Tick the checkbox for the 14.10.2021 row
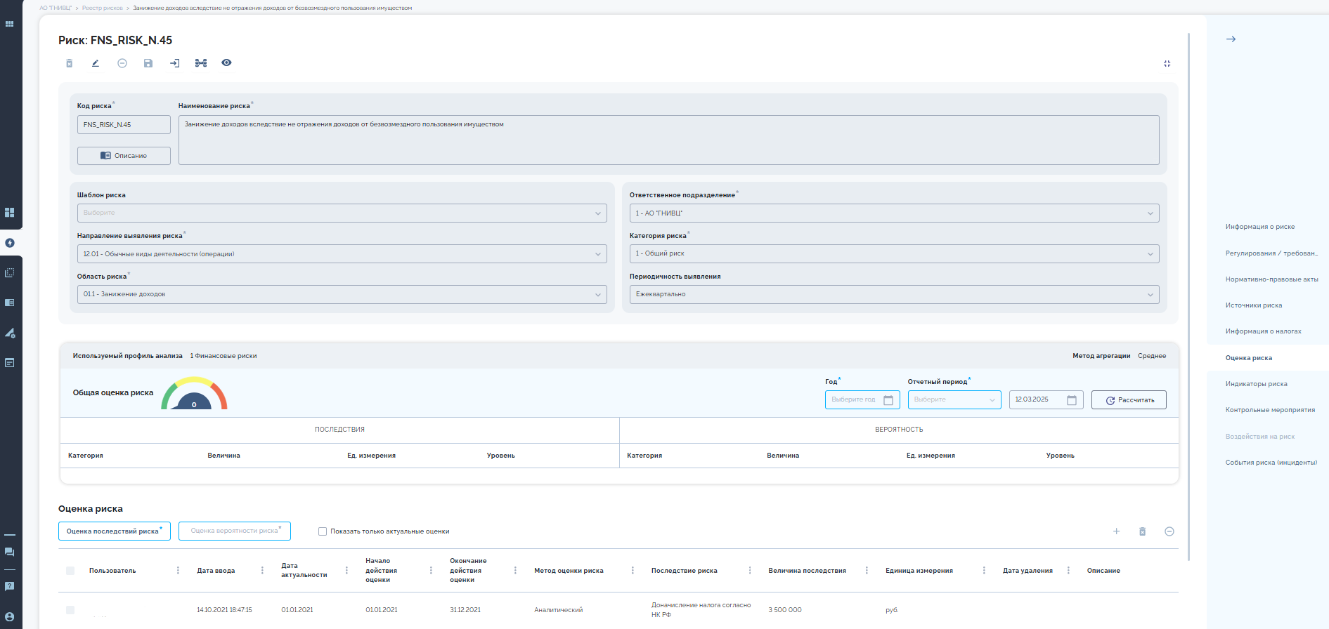This screenshot has width=1329, height=629. click(x=70, y=610)
